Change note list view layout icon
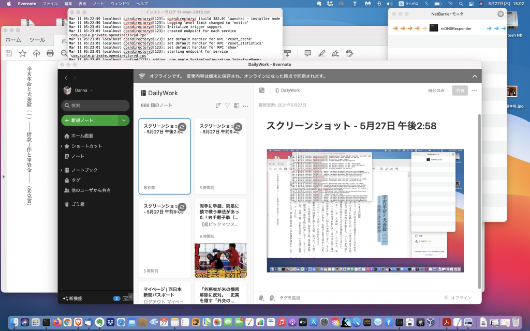The image size is (530, 331). click(x=237, y=106)
